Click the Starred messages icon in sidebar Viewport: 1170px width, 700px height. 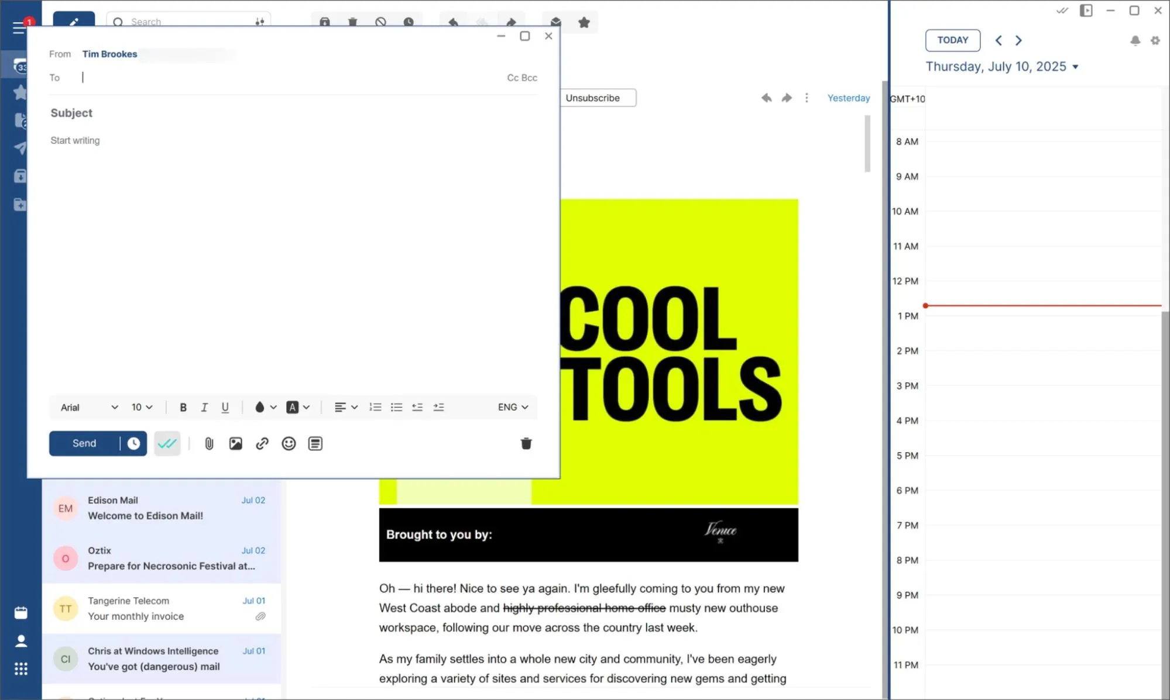click(20, 92)
